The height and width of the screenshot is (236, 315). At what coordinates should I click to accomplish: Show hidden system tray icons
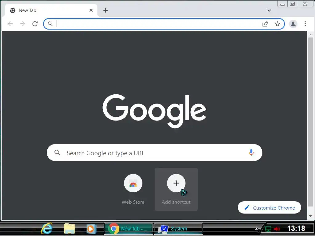click(257, 229)
